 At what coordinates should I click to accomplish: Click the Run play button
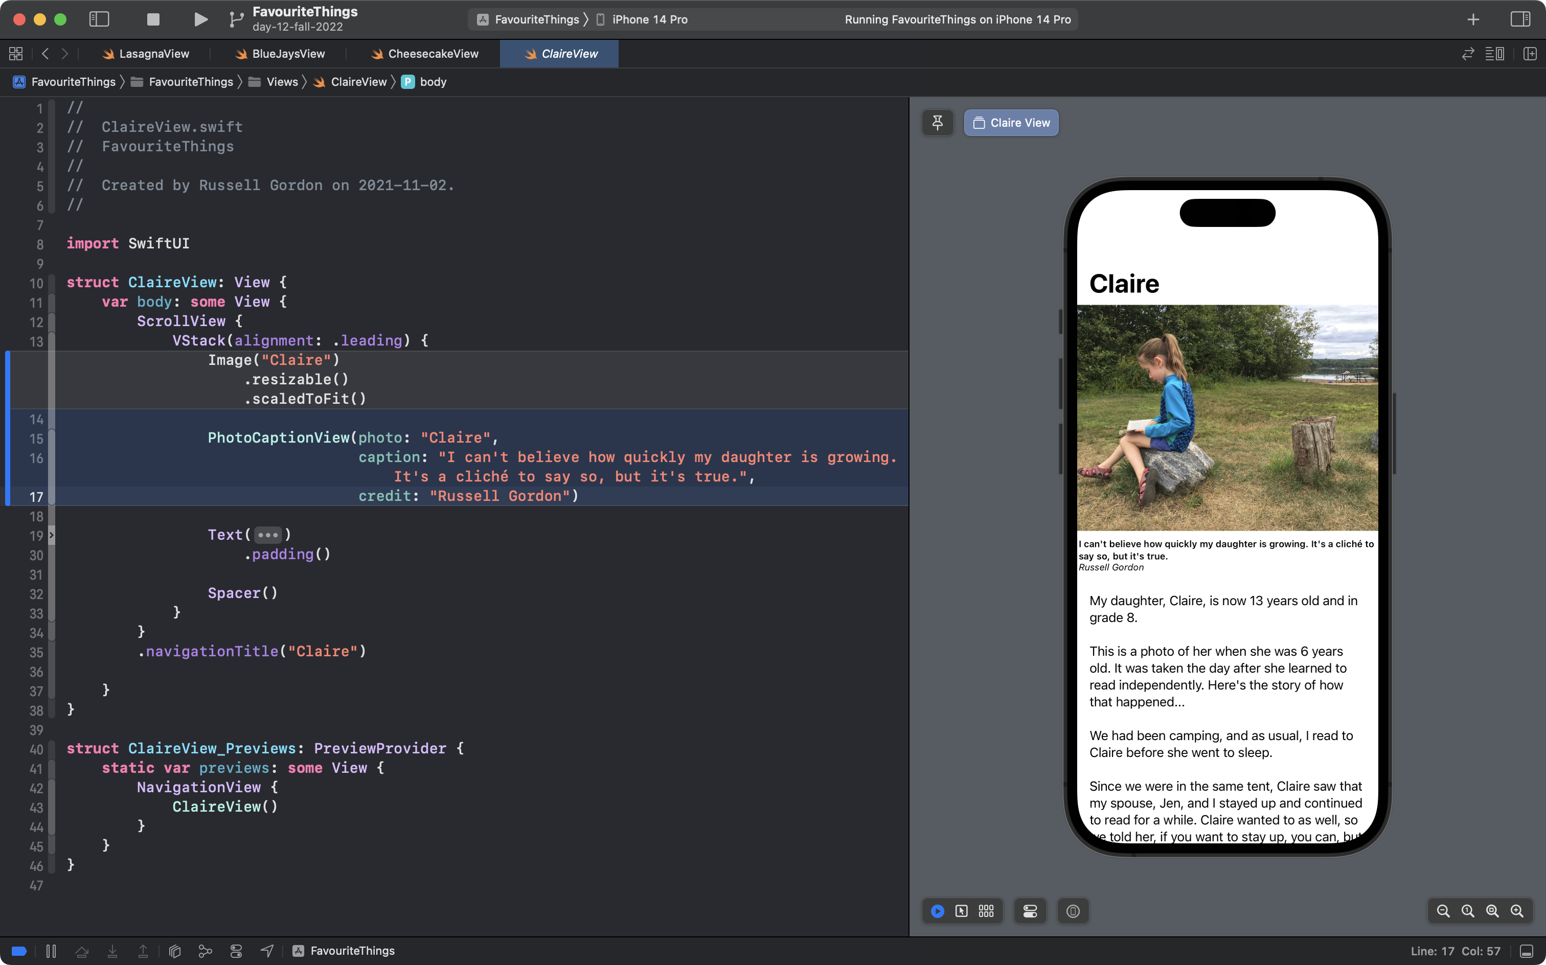pos(200,19)
